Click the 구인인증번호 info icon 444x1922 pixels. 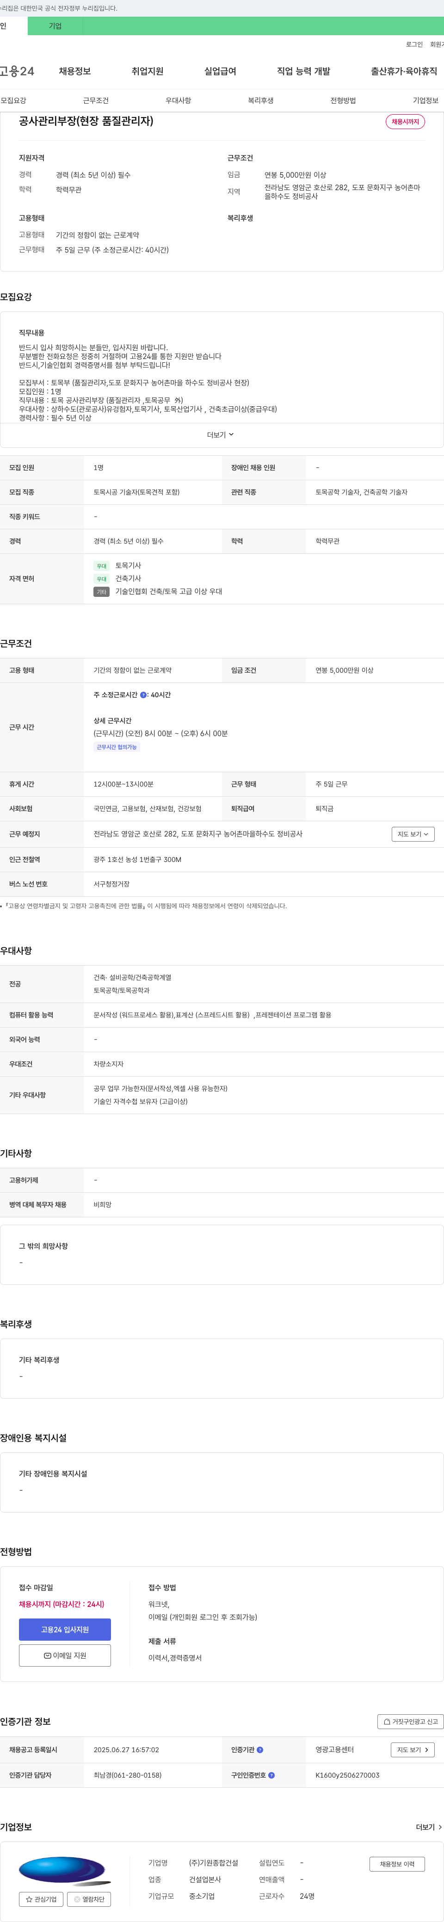click(271, 1776)
